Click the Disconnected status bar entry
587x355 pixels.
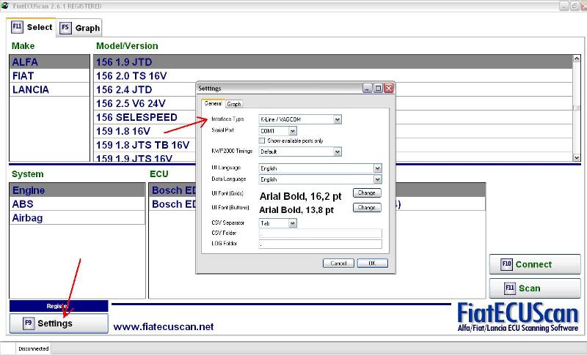[33, 348]
